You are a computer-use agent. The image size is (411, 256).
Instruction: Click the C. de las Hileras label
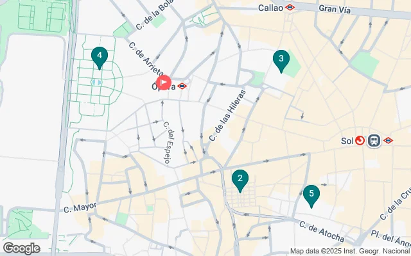coord(227,115)
